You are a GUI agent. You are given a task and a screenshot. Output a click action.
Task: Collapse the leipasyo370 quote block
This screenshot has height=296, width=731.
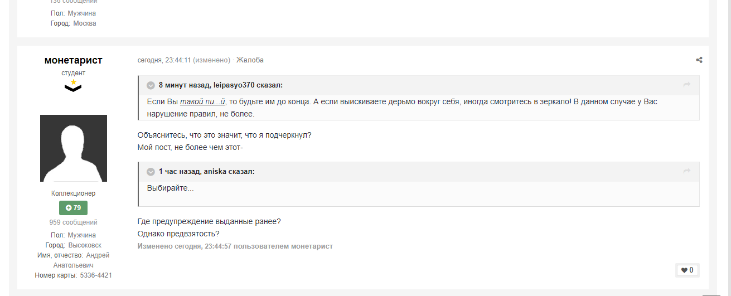(151, 85)
